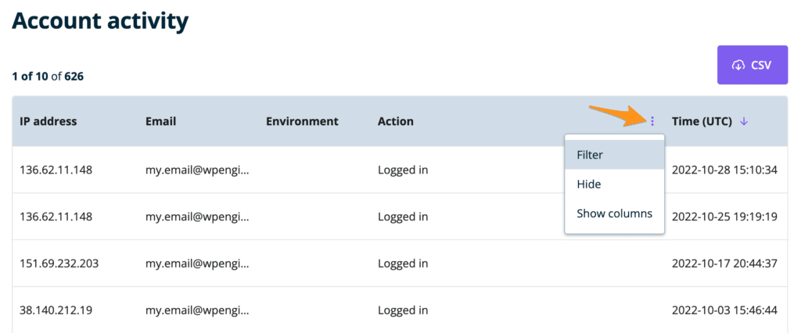The width and height of the screenshot is (801, 333).
Task: Click the IP address column header
Action: pos(48,121)
